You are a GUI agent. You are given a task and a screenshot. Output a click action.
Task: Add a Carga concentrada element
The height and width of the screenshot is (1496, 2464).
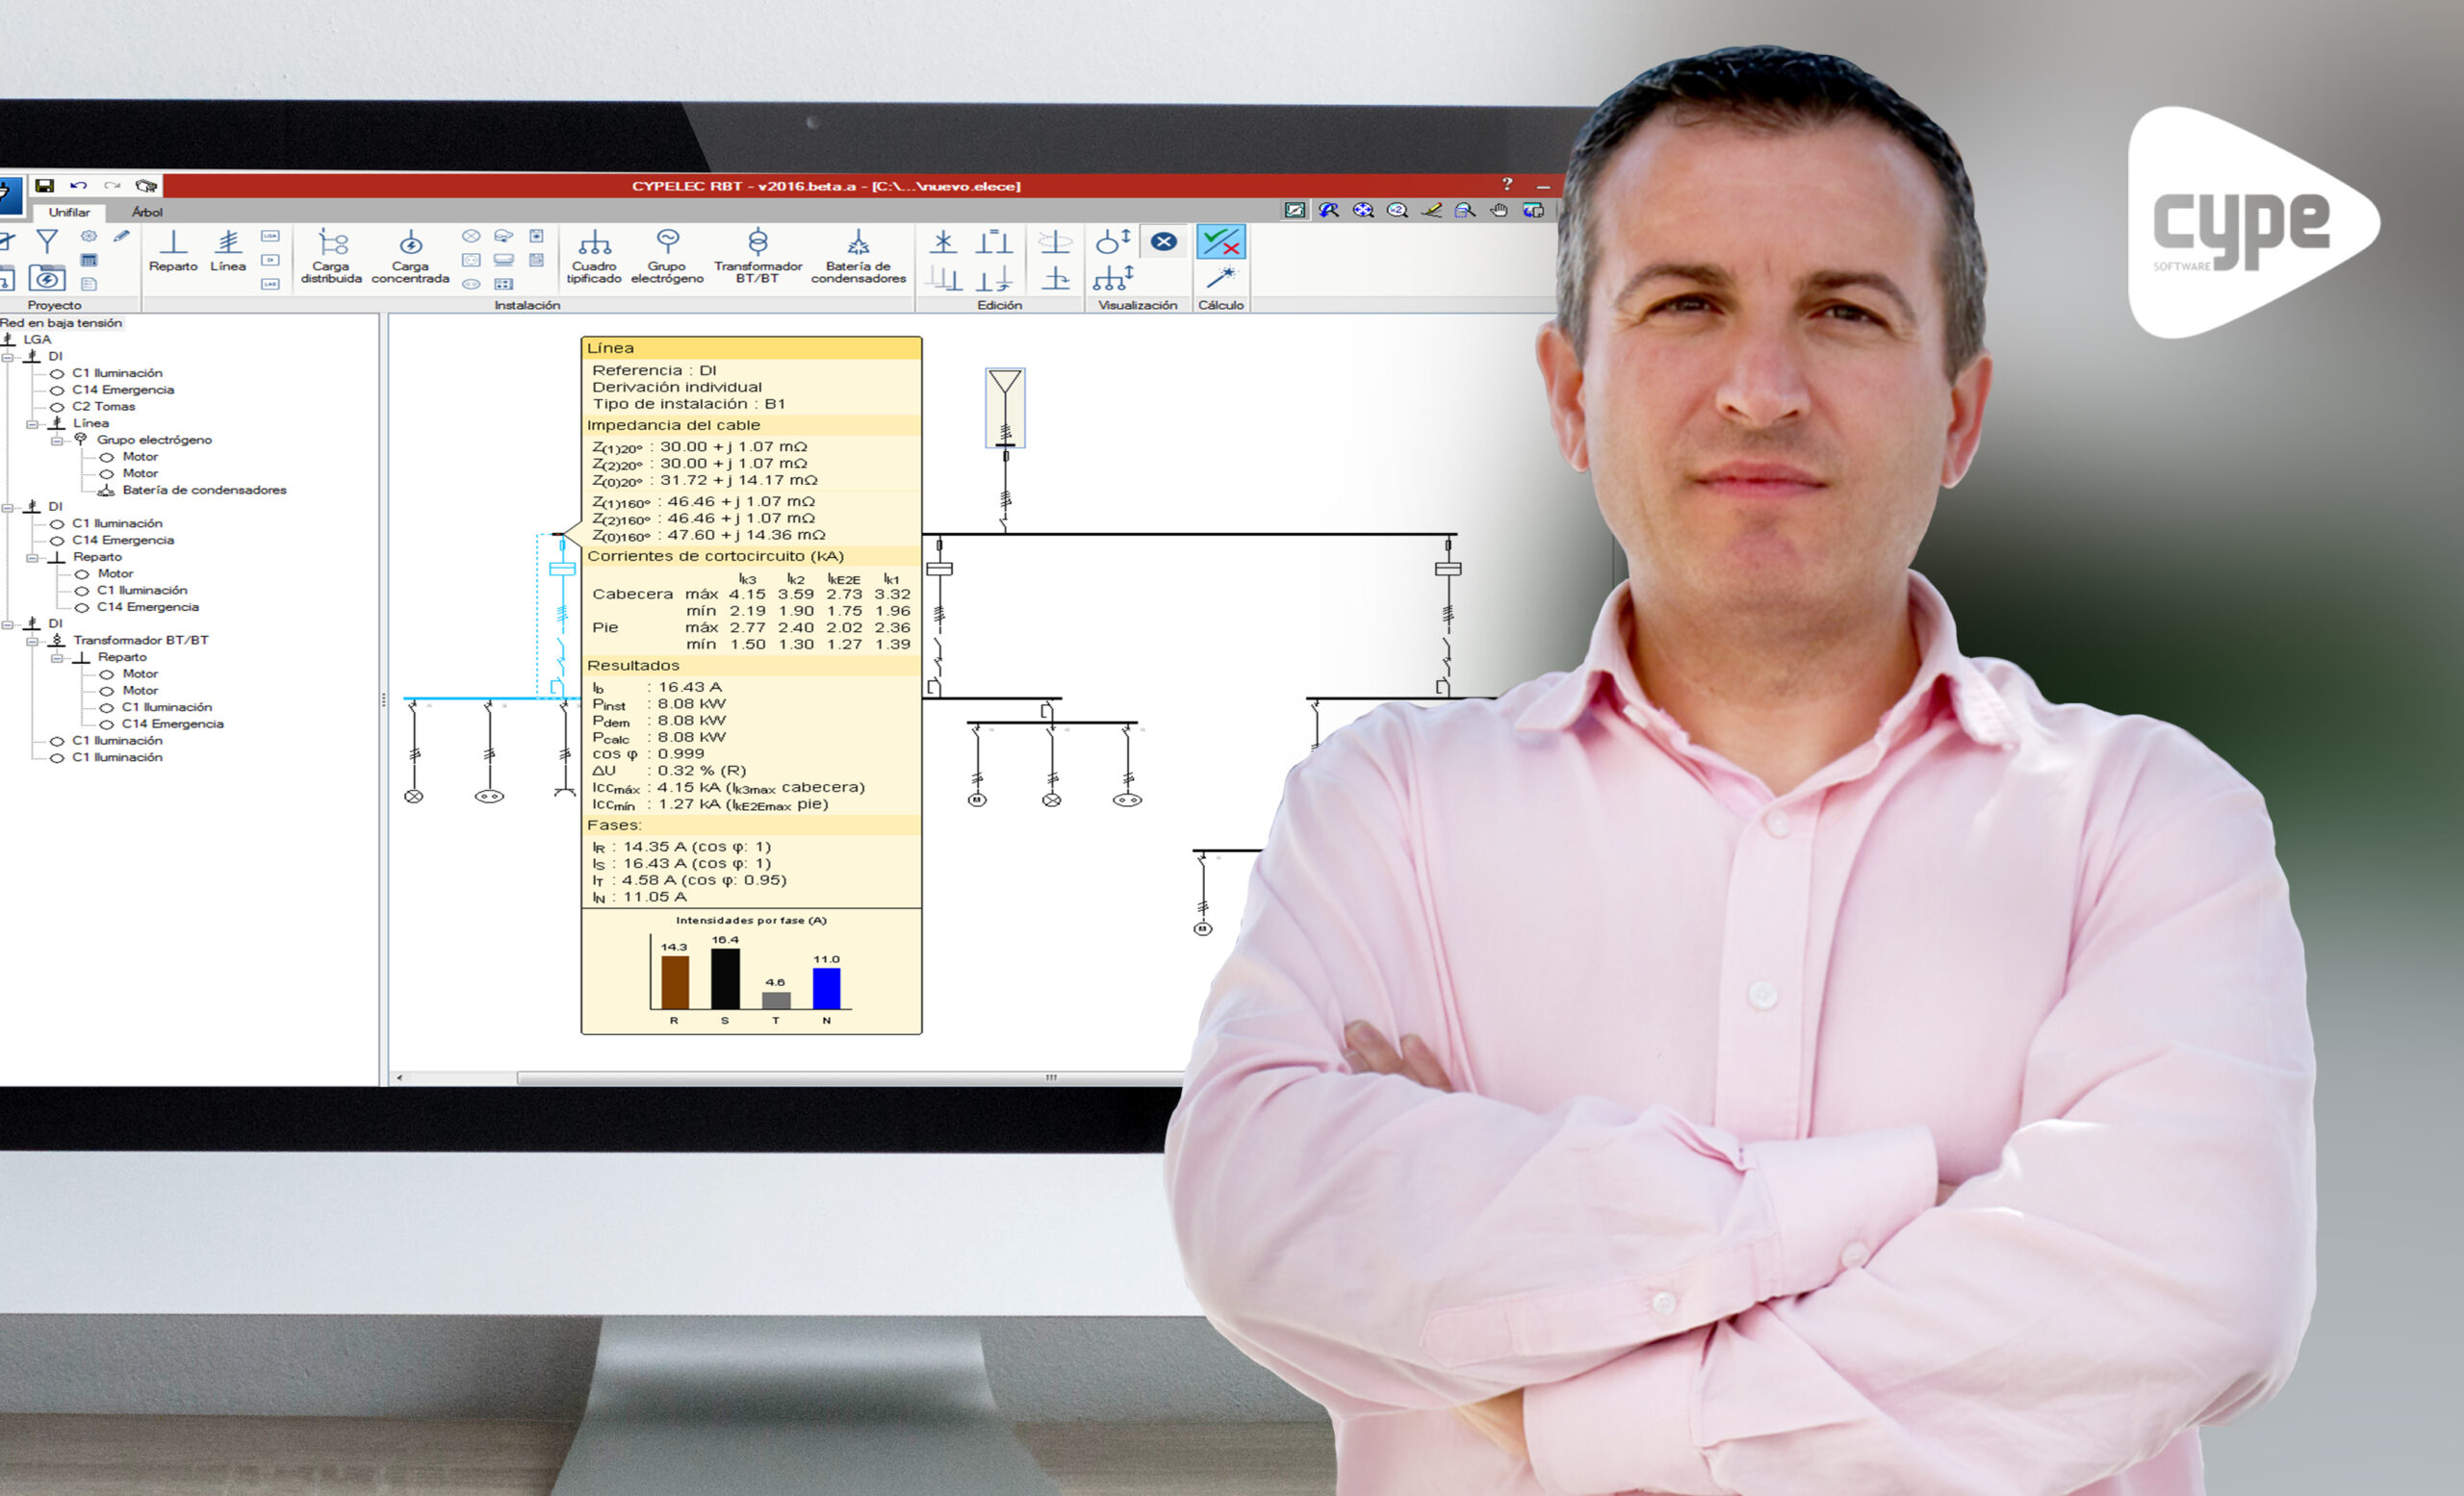point(410,257)
